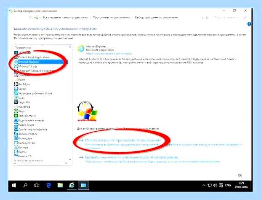Select the OneNote icon in the list
Image resolution: width=261 pixels, height=200 pixels.
[x=16, y=75]
